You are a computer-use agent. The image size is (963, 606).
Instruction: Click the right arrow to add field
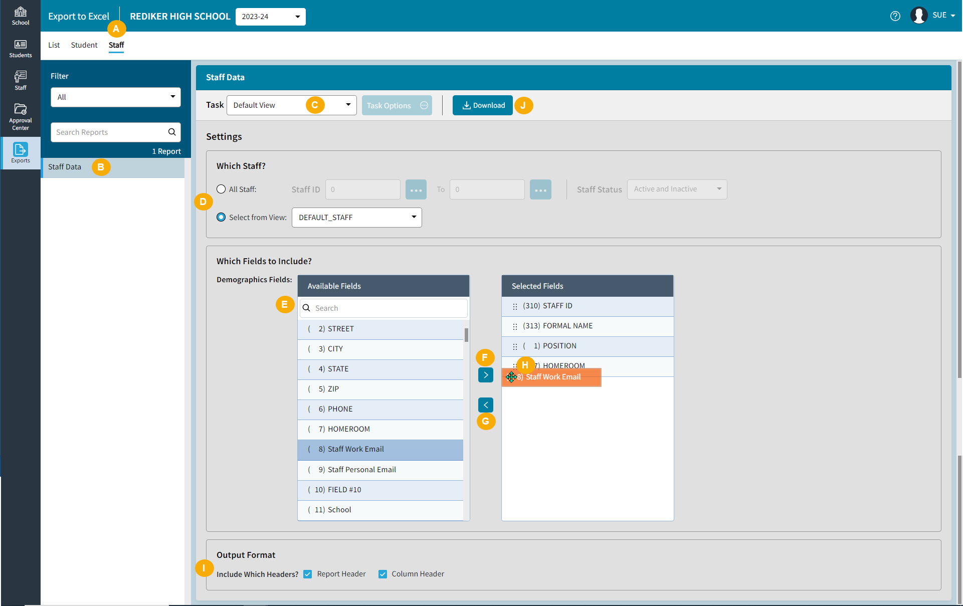[x=485, y=375]
